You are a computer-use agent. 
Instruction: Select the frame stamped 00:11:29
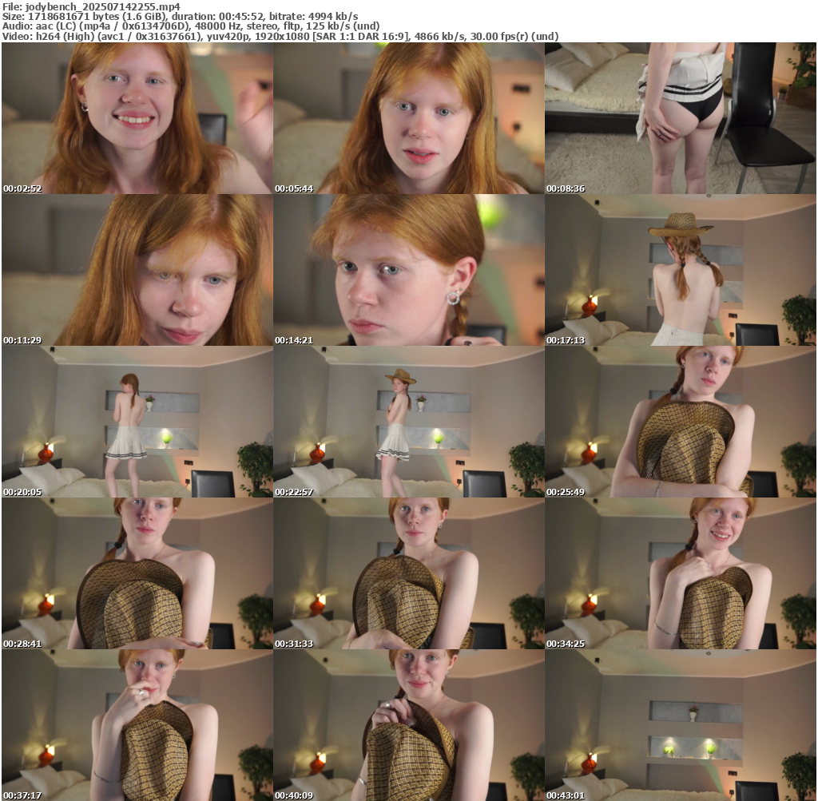[137, 270]
